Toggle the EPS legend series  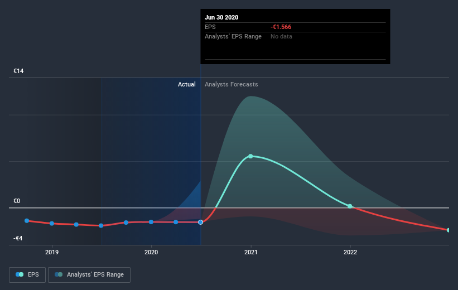click(27, 274)
